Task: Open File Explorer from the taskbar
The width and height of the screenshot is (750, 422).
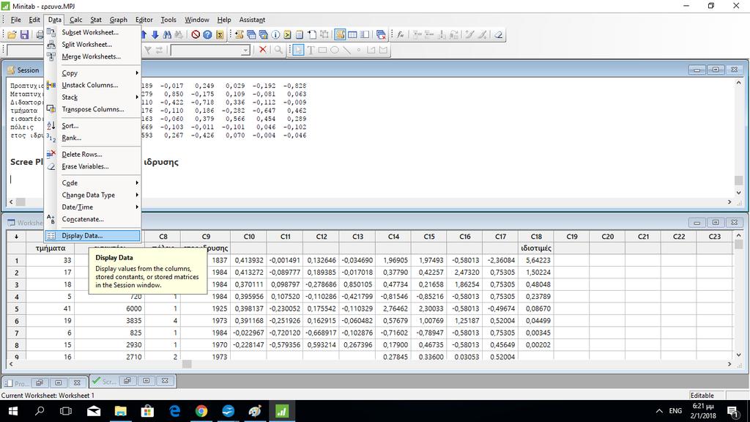Action: click(121, 411)
